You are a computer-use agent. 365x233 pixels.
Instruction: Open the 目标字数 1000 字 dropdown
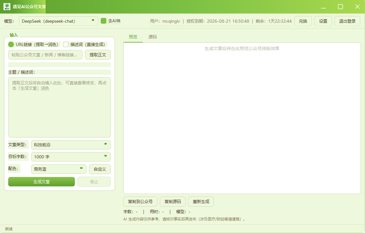click(x=71, y=157)
